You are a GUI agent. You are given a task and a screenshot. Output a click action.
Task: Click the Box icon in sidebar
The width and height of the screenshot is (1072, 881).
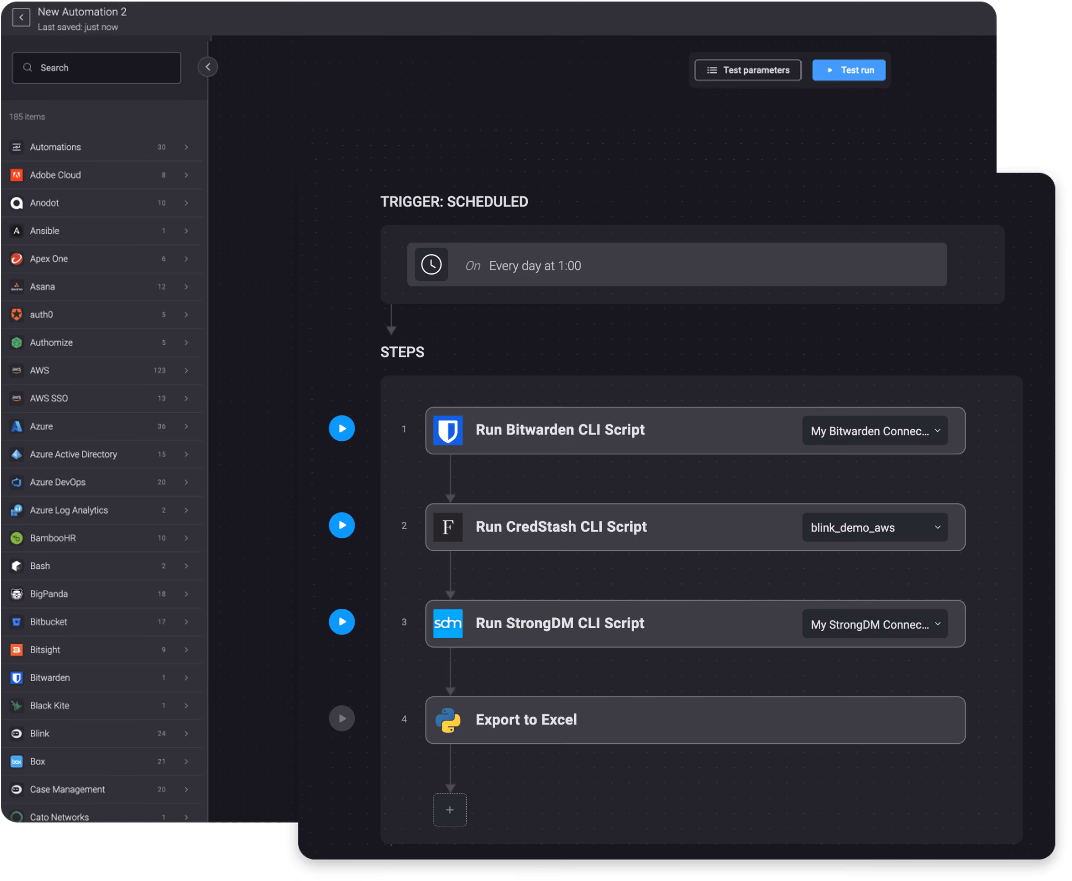(x=17, y=761)
